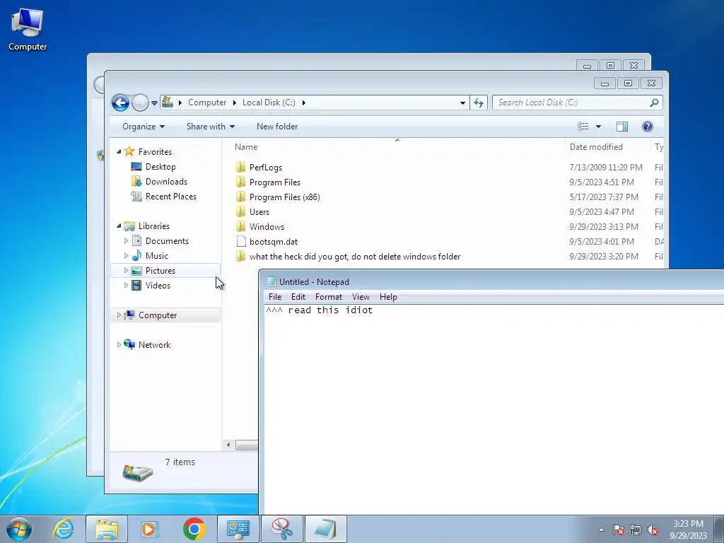
Task: Open the recent pages dropdown arrow
Action: coord(154,103)
